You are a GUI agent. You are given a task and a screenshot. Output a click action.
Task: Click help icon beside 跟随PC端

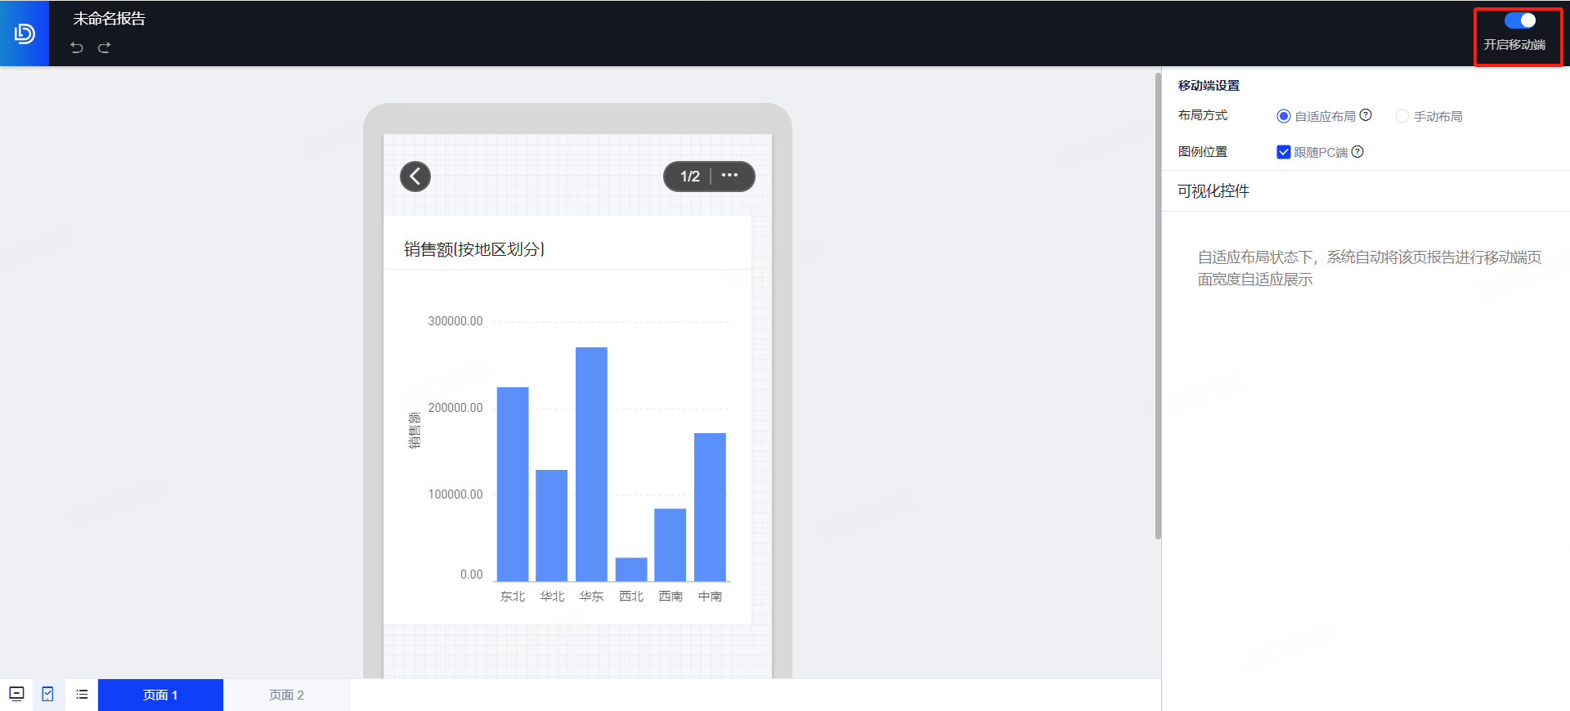tap(1357, 152)
